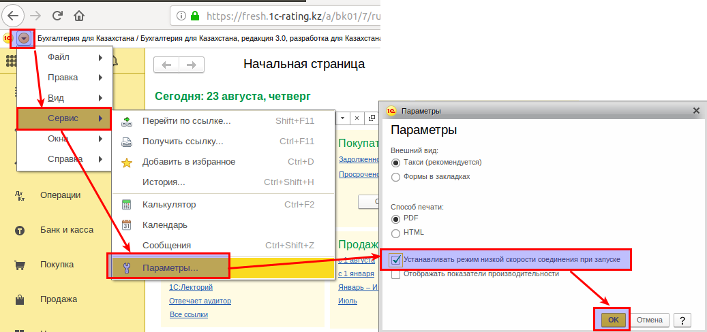
Task: Choose Forms in tabs radio option
Action: pos(396,177)
